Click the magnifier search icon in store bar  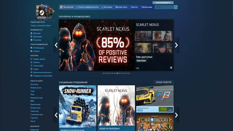click(x=175, y=7)
